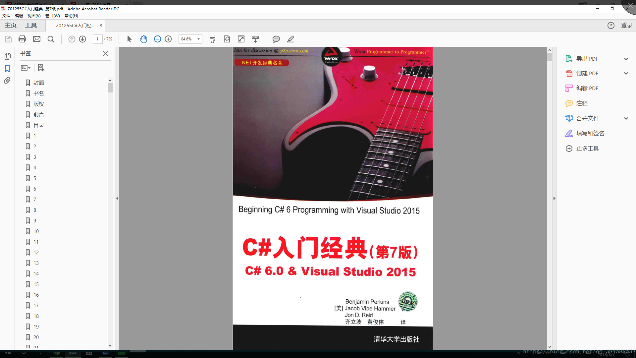Click the document vertical scrollbar thumb

(x=550, y=57)
